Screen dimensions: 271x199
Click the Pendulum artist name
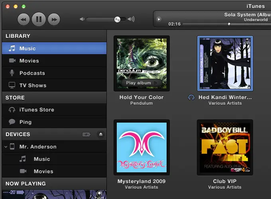coord(141,103)
